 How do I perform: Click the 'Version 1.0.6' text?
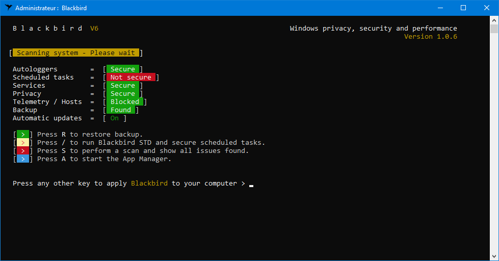click(431, 37)
